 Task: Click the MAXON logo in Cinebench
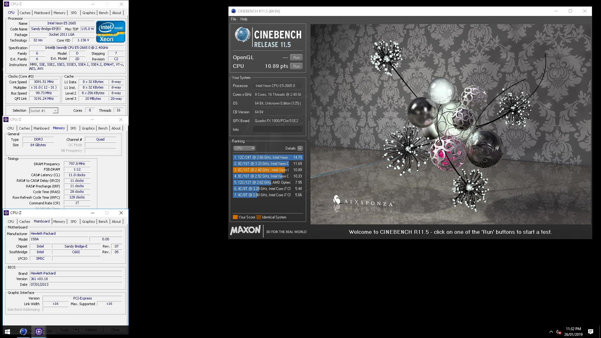click(x=245, y=230)
